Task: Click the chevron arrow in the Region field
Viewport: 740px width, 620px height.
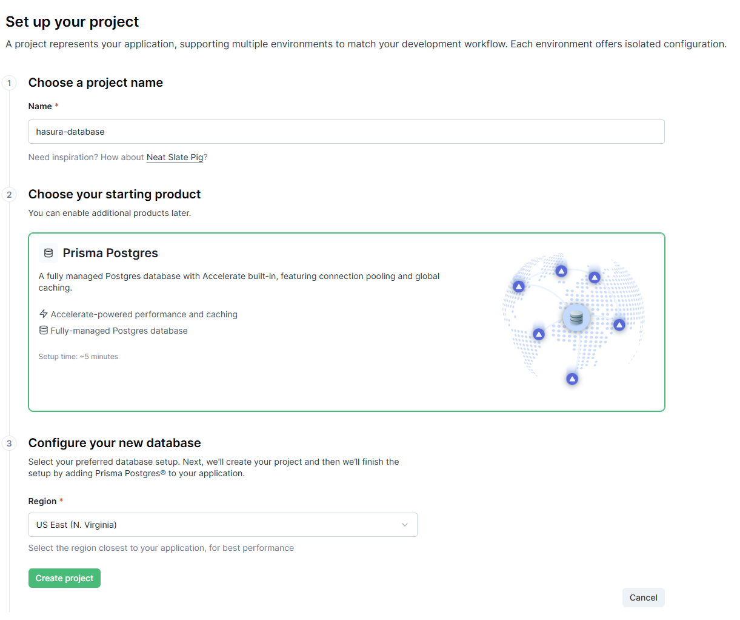Action: pyautogui.click(x=405, y=525)
